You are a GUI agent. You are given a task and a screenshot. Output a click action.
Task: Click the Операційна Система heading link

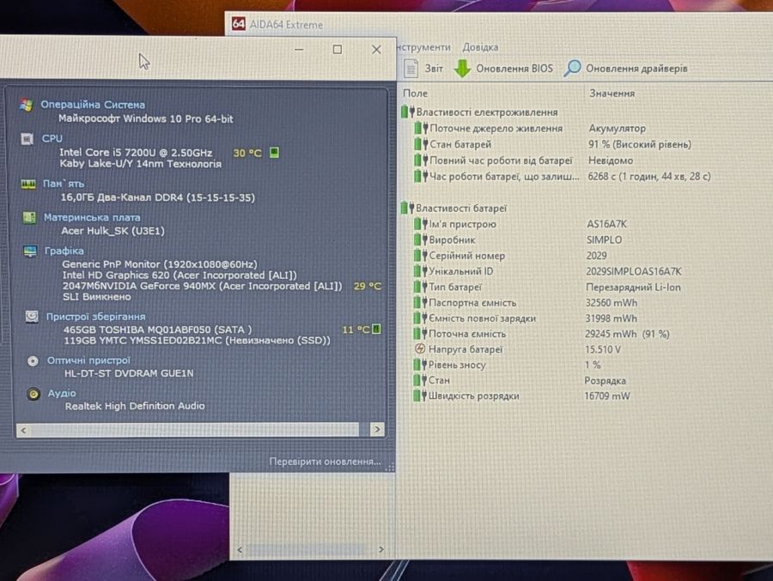pyautogui.click(x=93, y=105)
